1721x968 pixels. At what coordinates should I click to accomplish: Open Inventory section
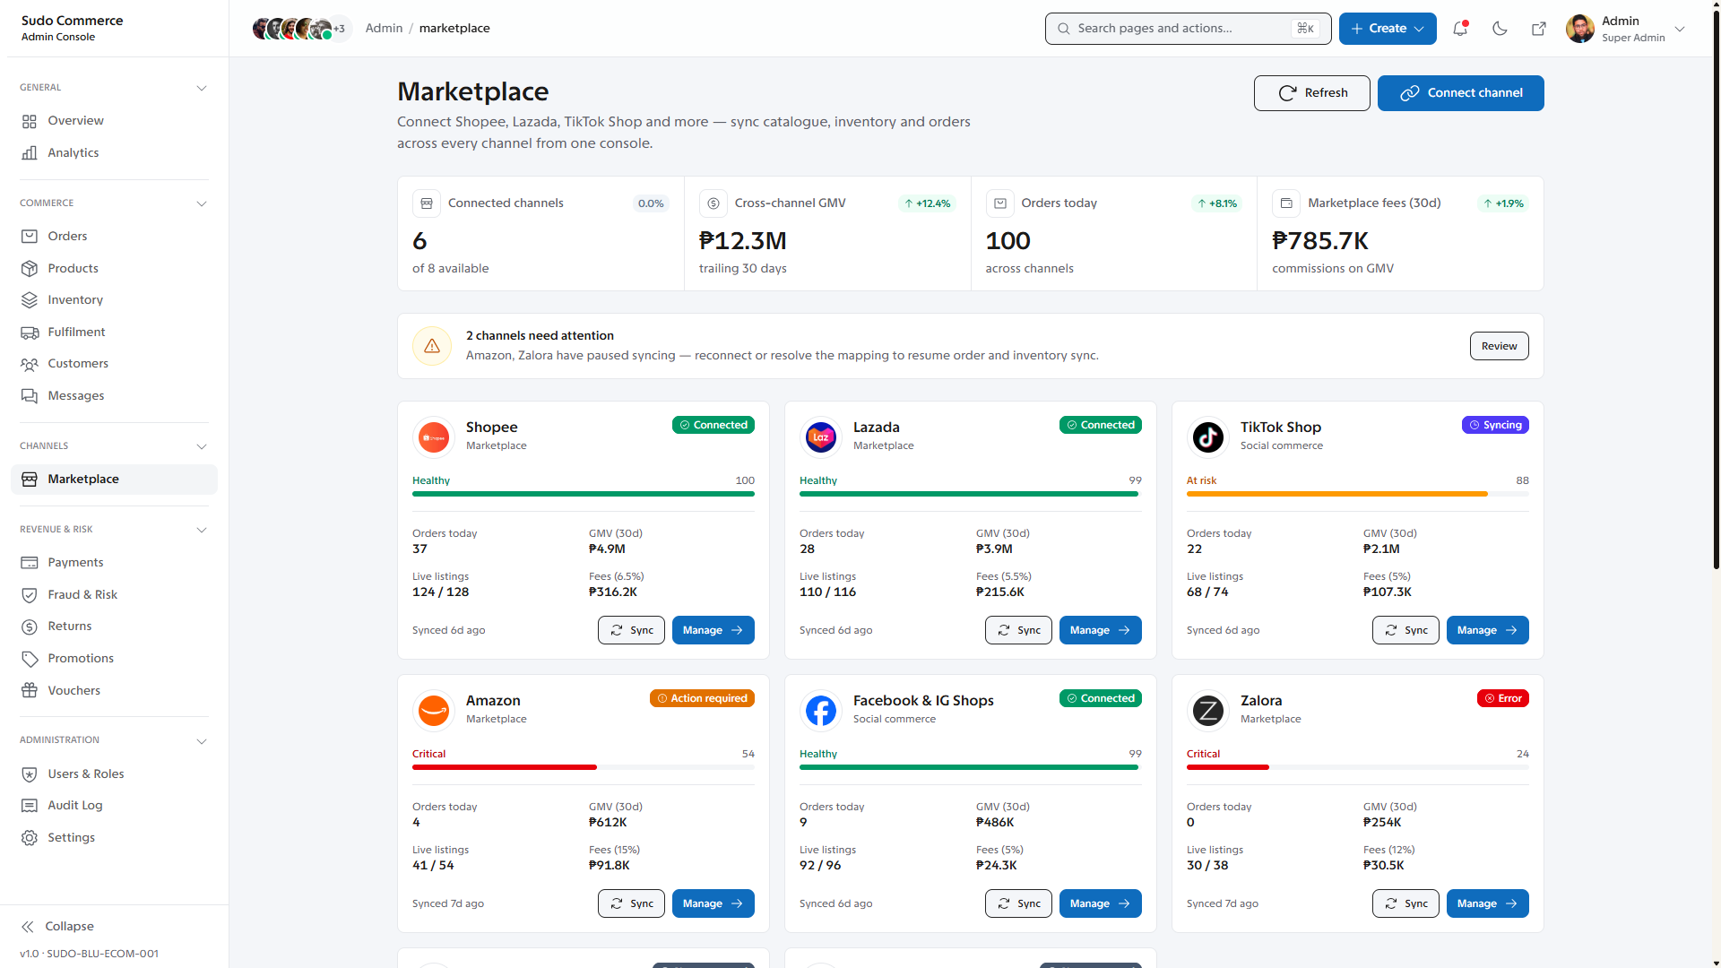tap(114, 300)
